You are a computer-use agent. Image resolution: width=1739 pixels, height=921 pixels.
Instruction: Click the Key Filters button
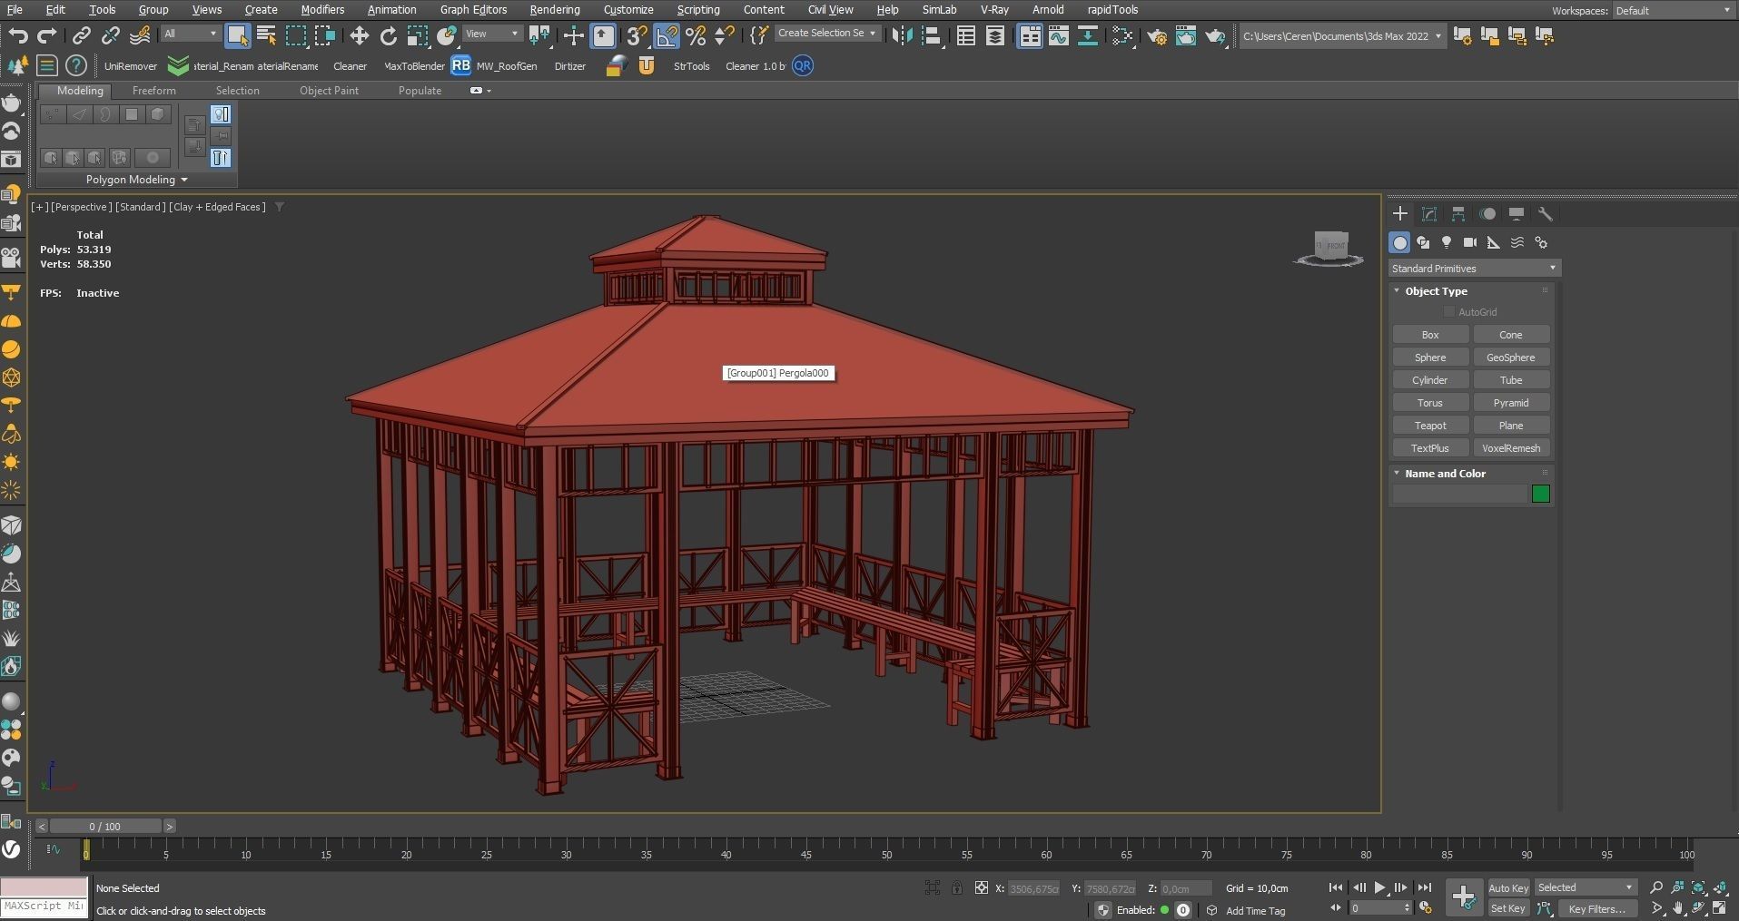tap(1597, 908)
